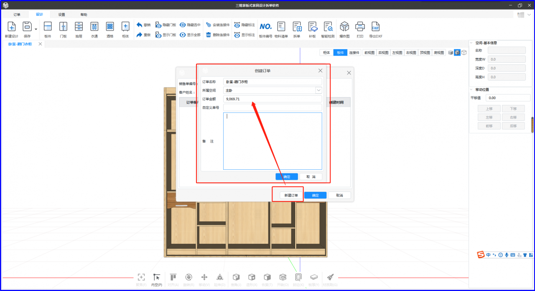
Task: Click 左视图 left view button
Action: tap(397, 53)
